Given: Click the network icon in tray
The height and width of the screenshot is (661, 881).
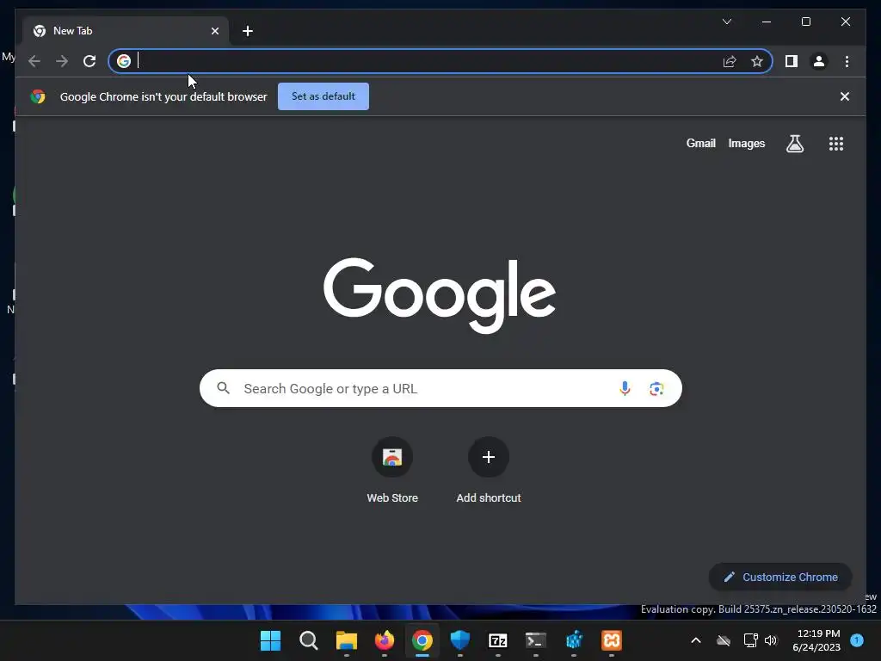Looking at the screenshot, I should [750, 640].
